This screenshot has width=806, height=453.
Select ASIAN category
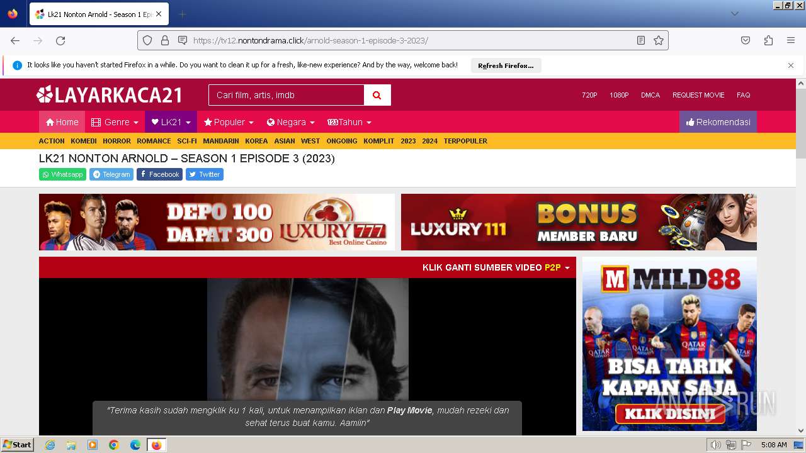(x=285, y=141)
